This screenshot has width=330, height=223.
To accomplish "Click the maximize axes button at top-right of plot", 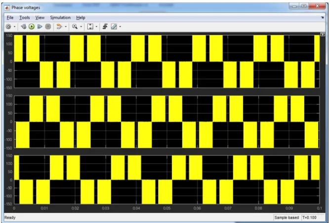I will click(x=323, y=35).
